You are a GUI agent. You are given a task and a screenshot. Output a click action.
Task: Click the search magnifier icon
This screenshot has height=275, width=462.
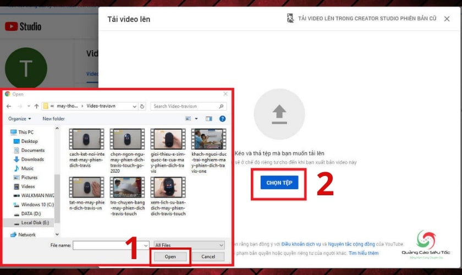click(221, 106)
